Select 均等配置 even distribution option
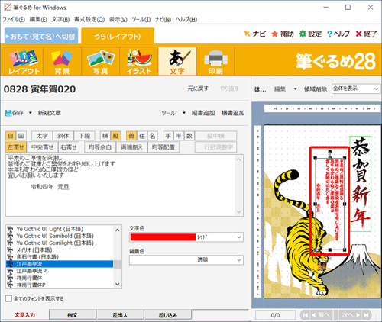 163,147
